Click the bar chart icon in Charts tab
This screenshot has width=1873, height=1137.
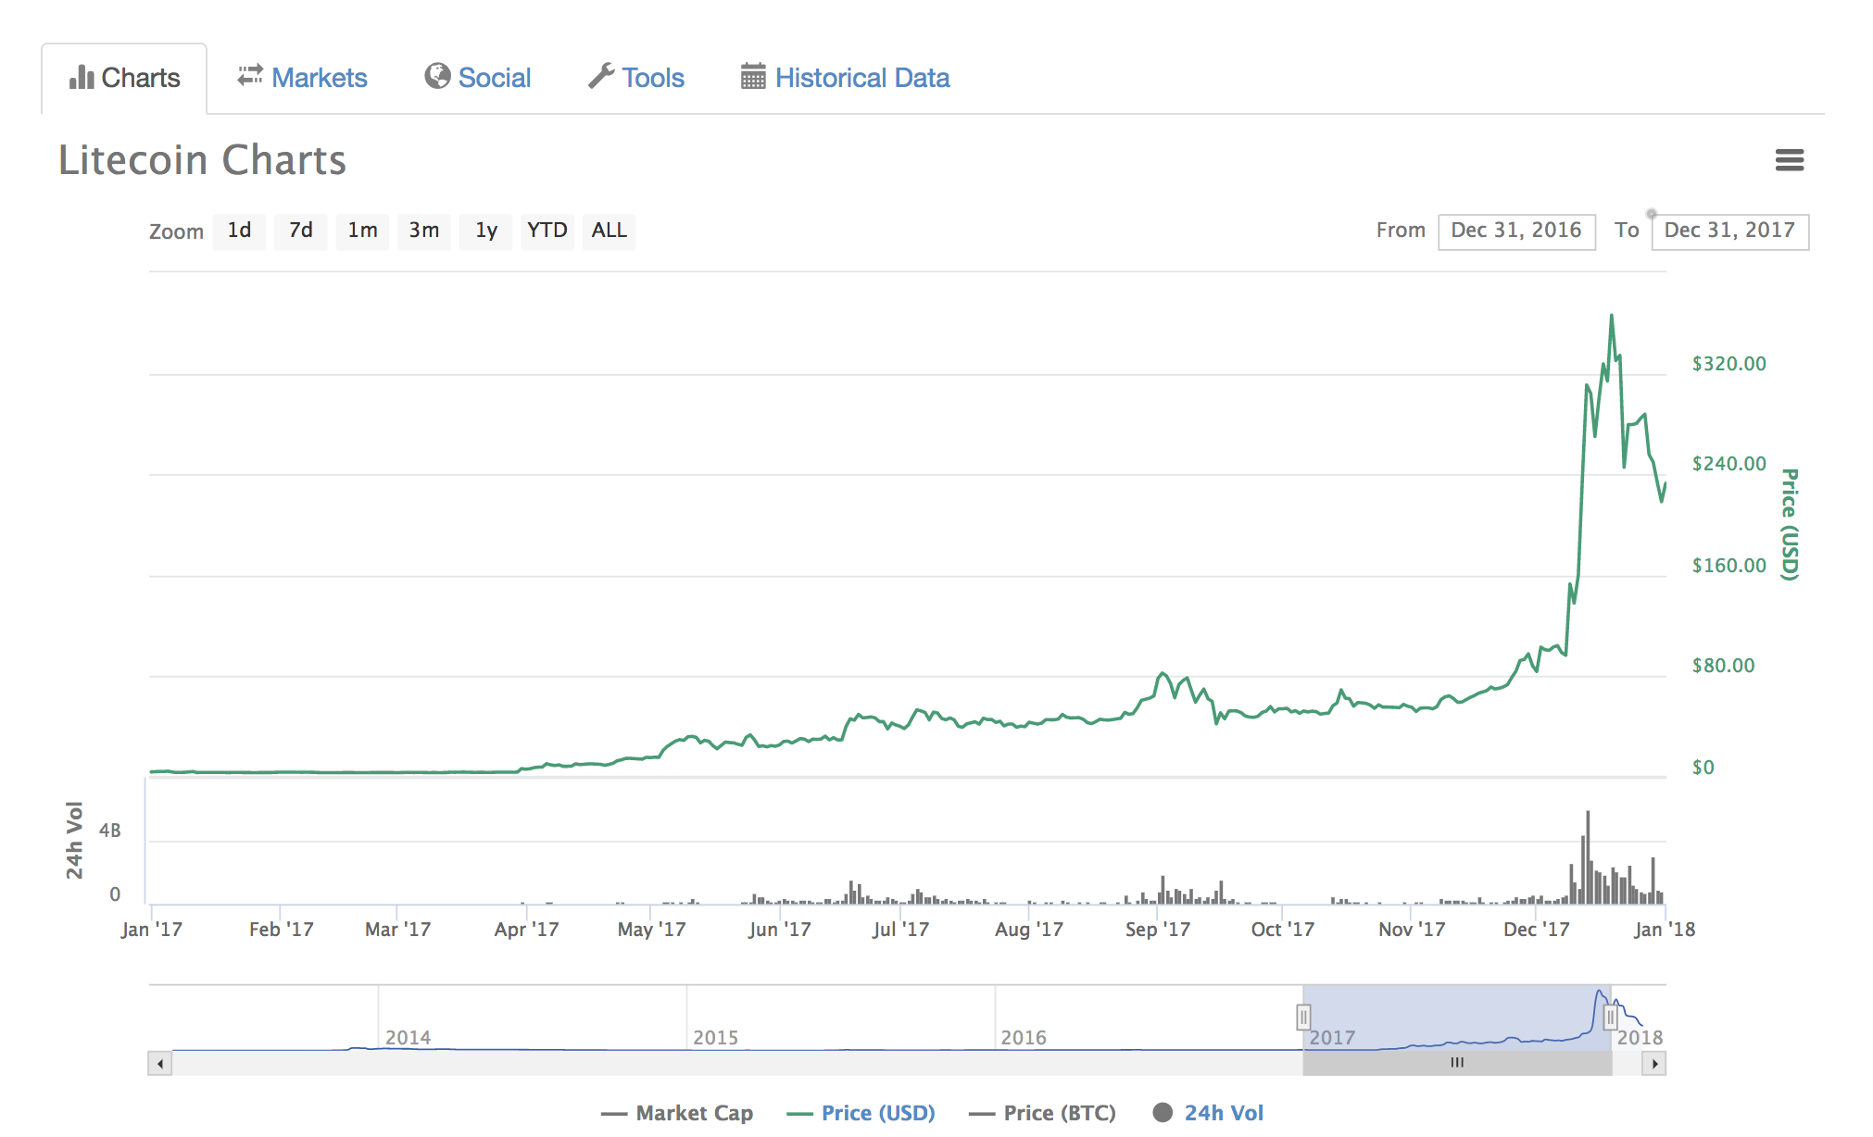[x=82, y=77]
